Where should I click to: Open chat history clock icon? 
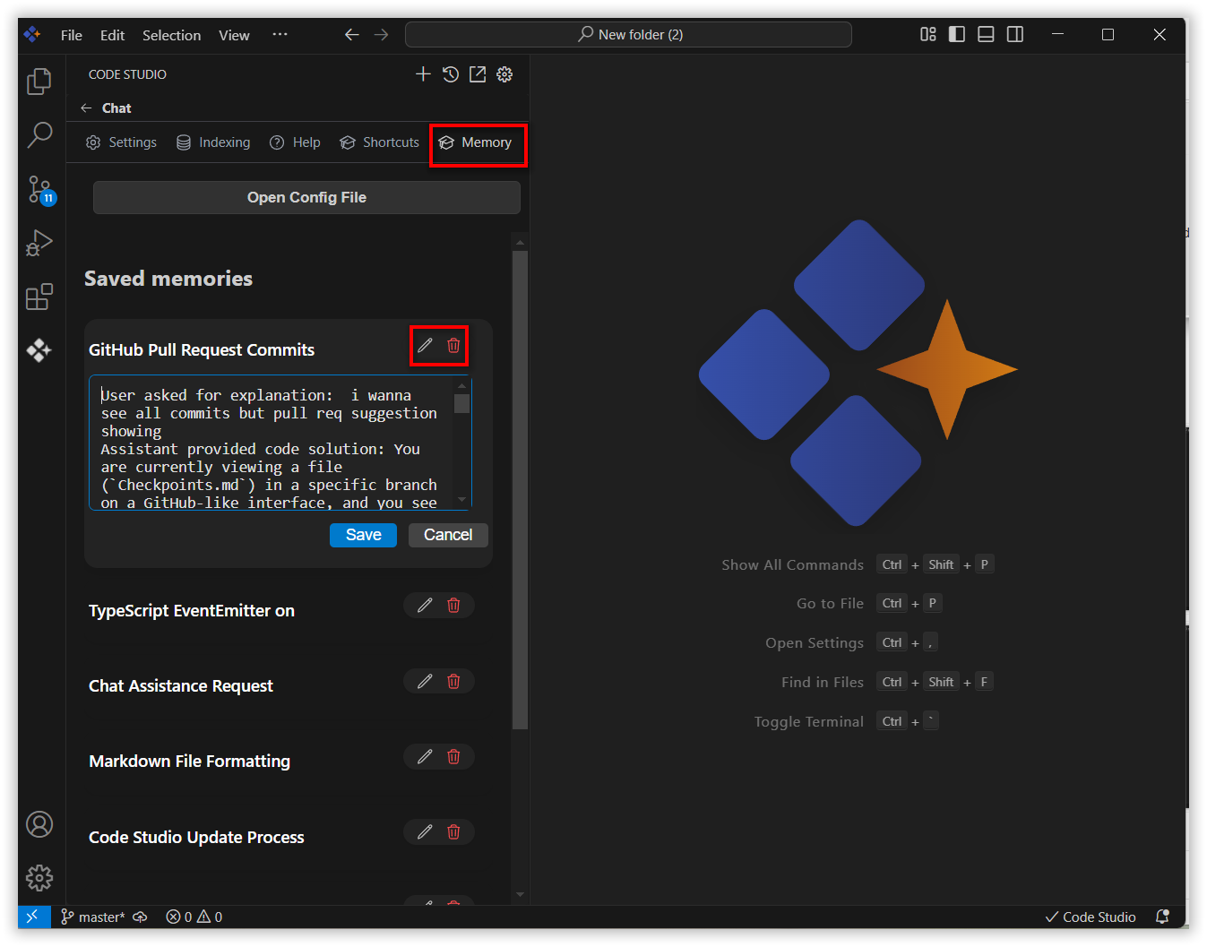point(451,74)
